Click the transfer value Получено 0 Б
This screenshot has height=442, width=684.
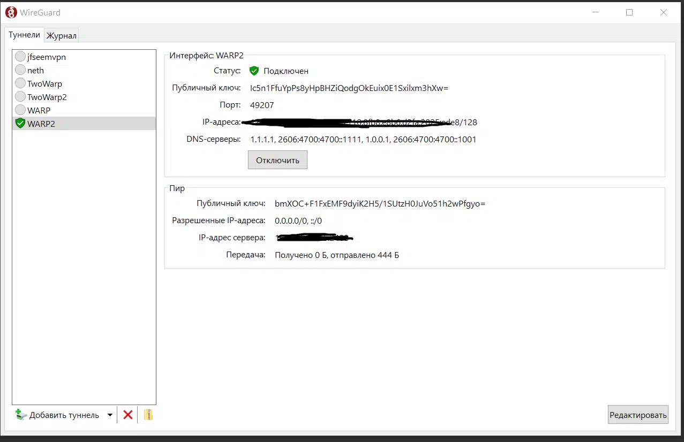[x=337, y=255]
